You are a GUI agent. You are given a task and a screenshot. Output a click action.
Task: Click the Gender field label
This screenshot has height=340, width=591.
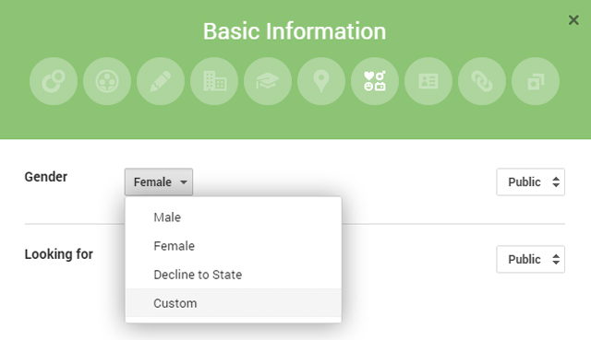point(46,177)
